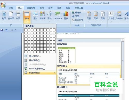Switch to the Developer (开发工具) tab
Image resolution: width=129 pixels, height=100 pixels.
79,8
